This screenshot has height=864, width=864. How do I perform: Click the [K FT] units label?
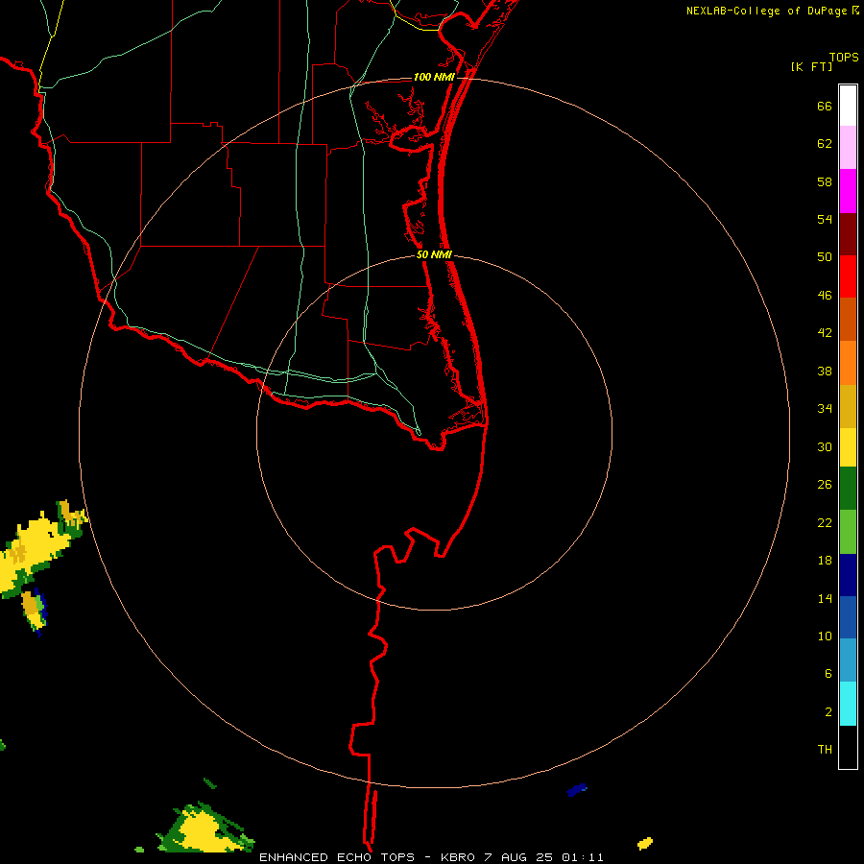coord(811,66)
